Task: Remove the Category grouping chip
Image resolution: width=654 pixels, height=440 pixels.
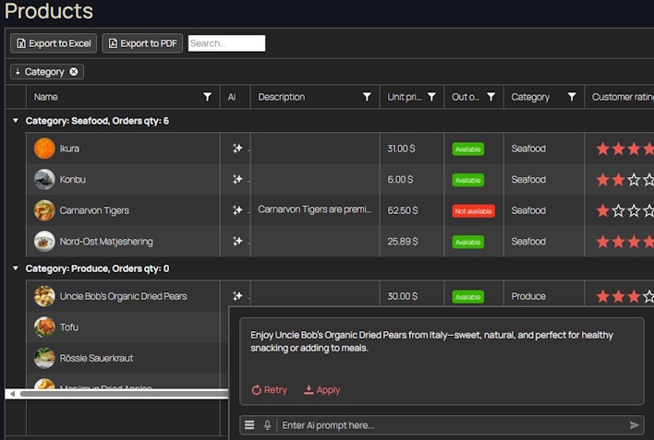Action: click(x=74, y=72)
